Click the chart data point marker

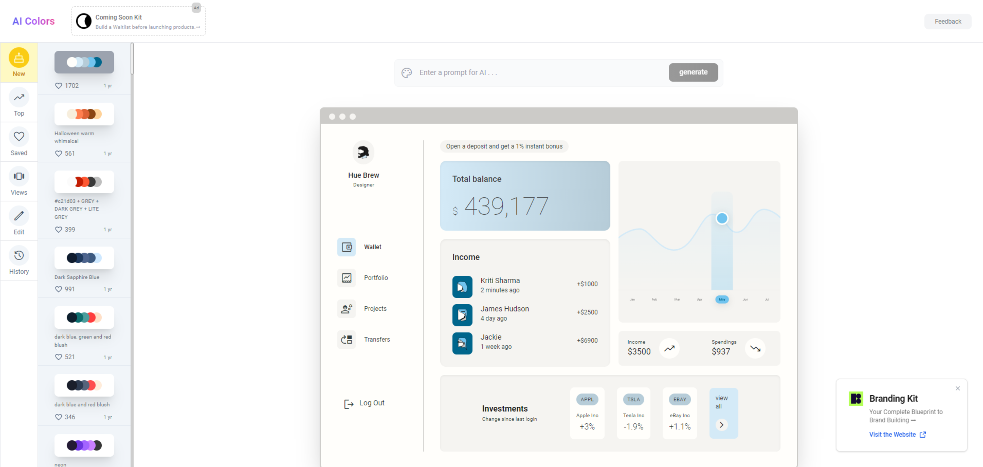click(722, 218)
